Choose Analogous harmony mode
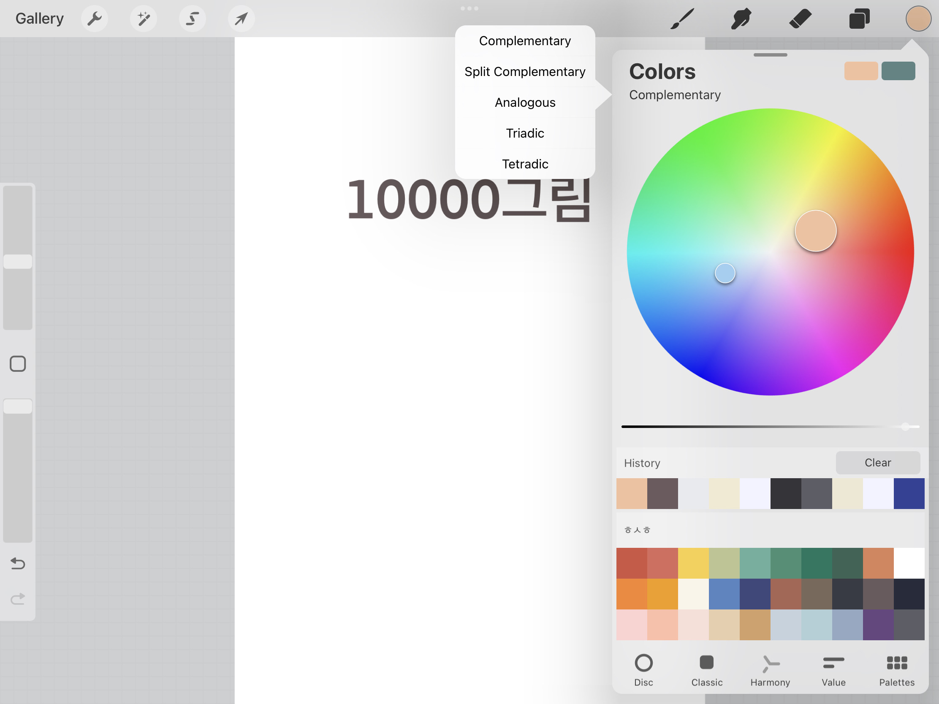The height and width of the screenshot is (704, 939). 525,102
